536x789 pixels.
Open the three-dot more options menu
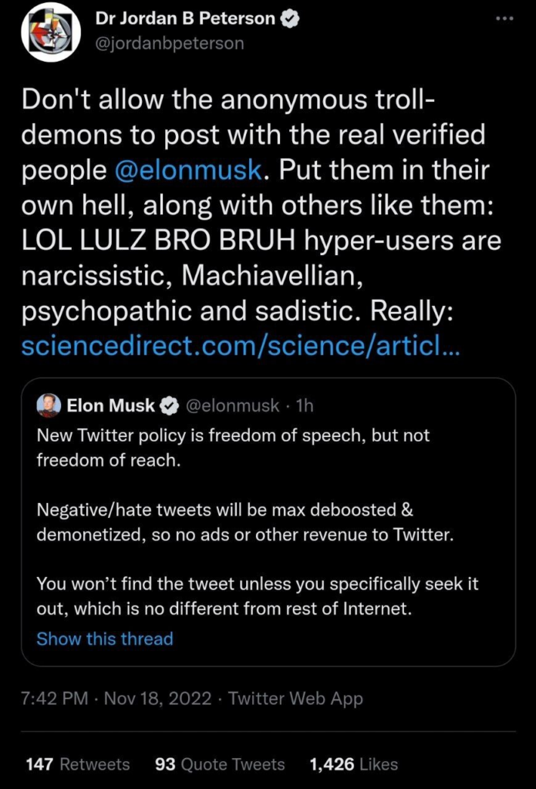point(505,18)
